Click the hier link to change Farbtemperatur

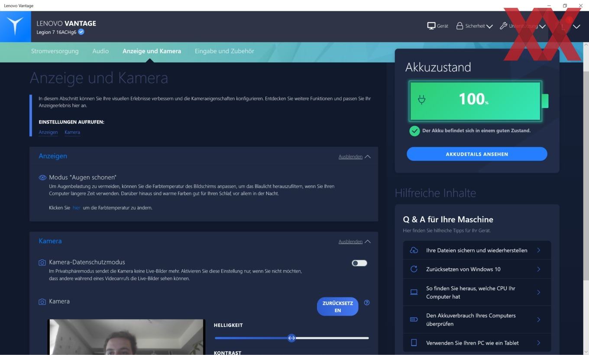pos(76,208)
